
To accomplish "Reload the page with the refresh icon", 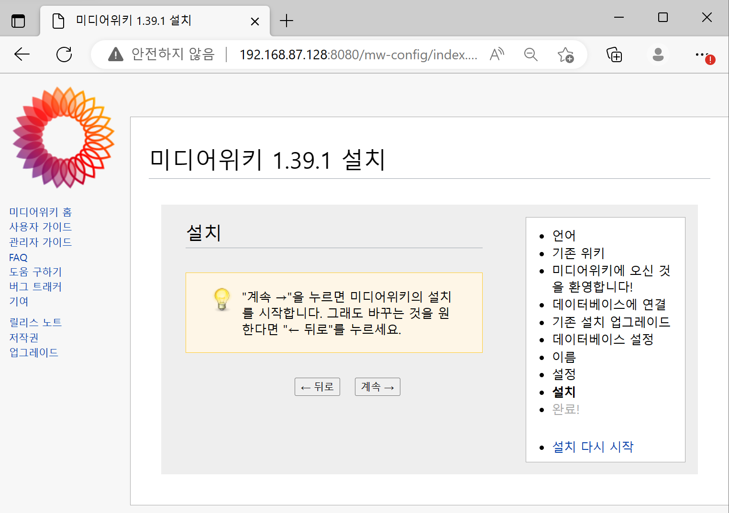I will point(64,55).
